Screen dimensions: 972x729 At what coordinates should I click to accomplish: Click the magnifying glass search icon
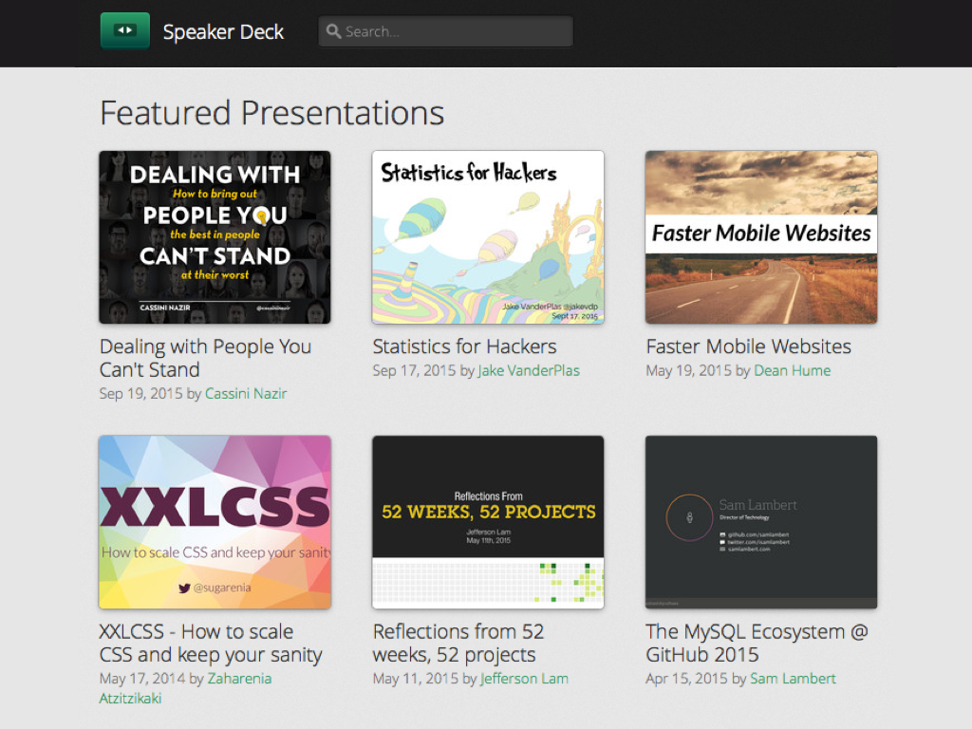(333, 31)
